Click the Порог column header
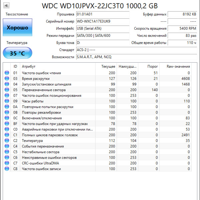 (149, 66)
